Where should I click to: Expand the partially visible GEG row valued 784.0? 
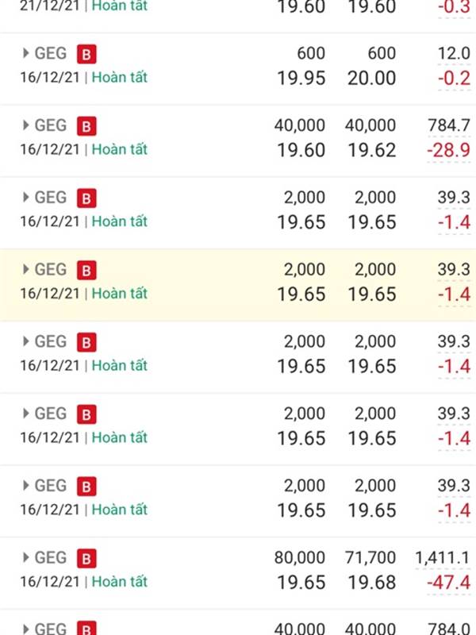[26, 629]
